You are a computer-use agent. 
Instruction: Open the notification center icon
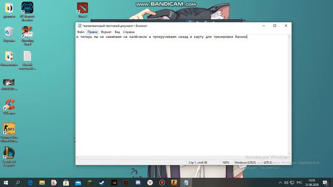click(325, 182)
